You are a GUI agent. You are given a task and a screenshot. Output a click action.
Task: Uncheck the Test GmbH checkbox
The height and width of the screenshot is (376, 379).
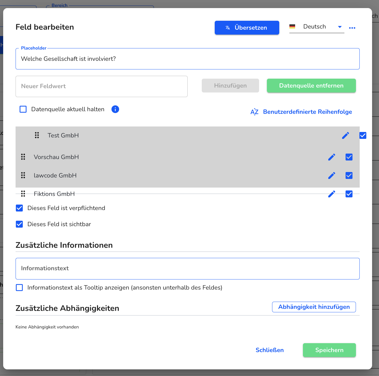pos(363,135)
